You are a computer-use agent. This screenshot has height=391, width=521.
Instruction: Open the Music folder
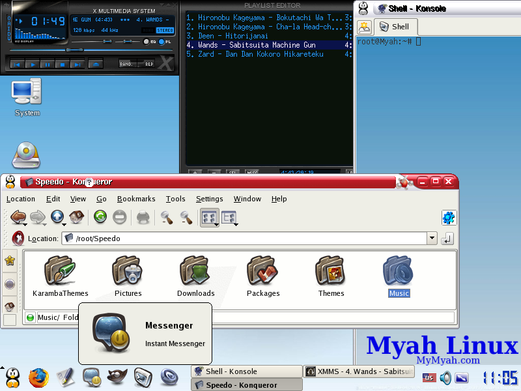point(399,276)
